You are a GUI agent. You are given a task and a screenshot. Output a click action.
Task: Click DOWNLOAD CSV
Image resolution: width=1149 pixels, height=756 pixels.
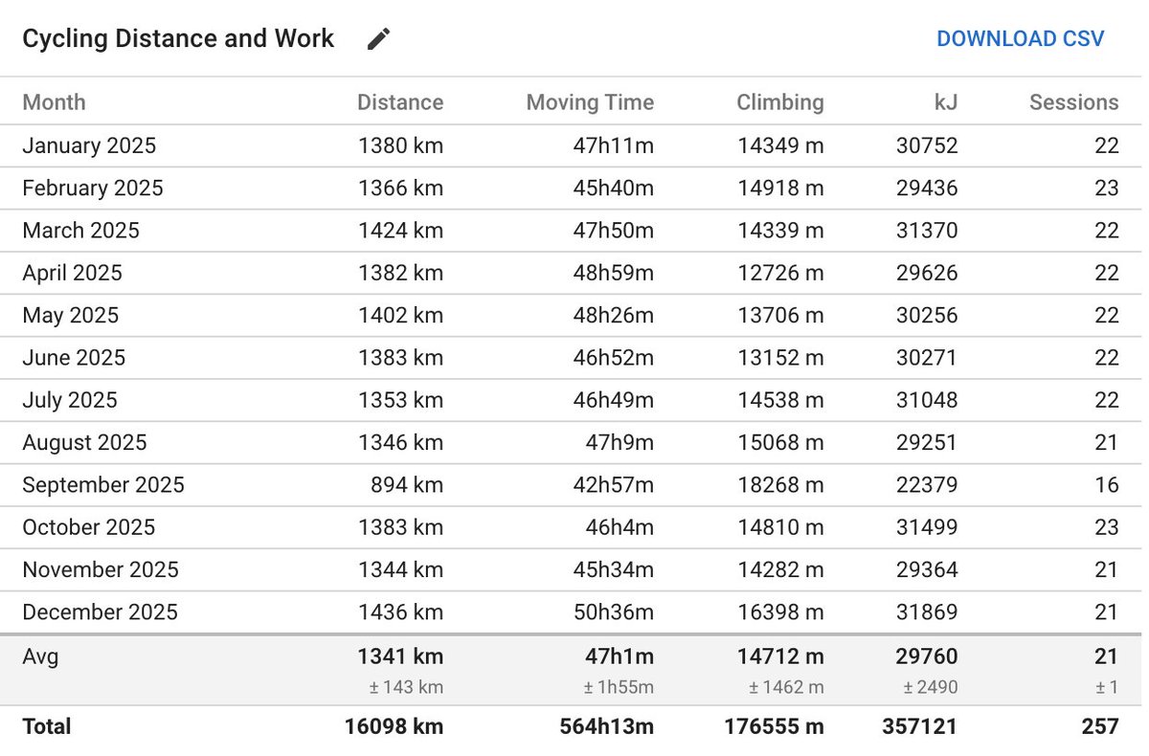pyautogui.click(x=1021, y=38)
